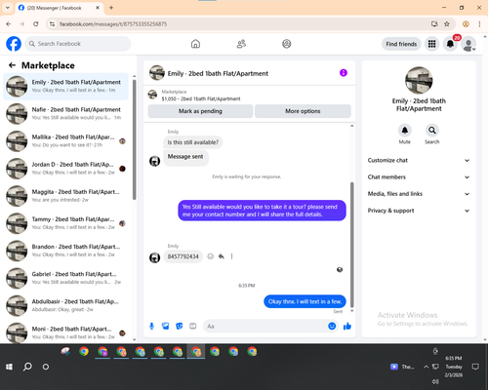
Task: Open the account profile avatar menu
Action: (468, 44)
